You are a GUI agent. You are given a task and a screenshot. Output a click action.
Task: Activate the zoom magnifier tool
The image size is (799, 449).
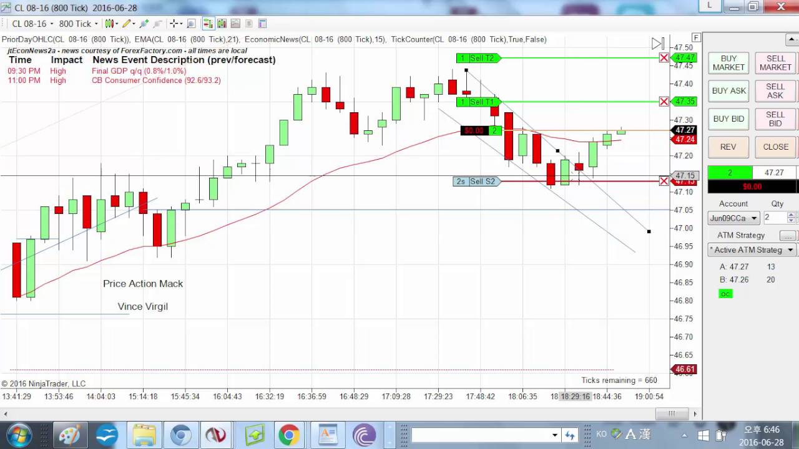(x=191, y=24)
